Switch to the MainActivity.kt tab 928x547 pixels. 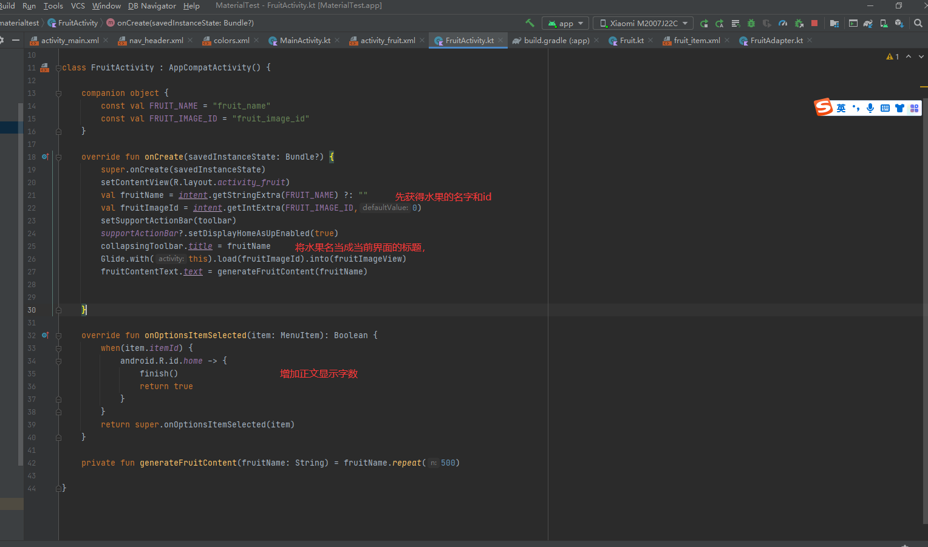tap(305, 41)
